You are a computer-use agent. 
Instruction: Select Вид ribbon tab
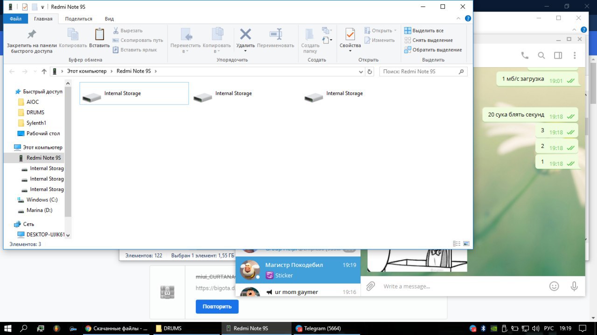pyautogui.click(x=109, y=19)
